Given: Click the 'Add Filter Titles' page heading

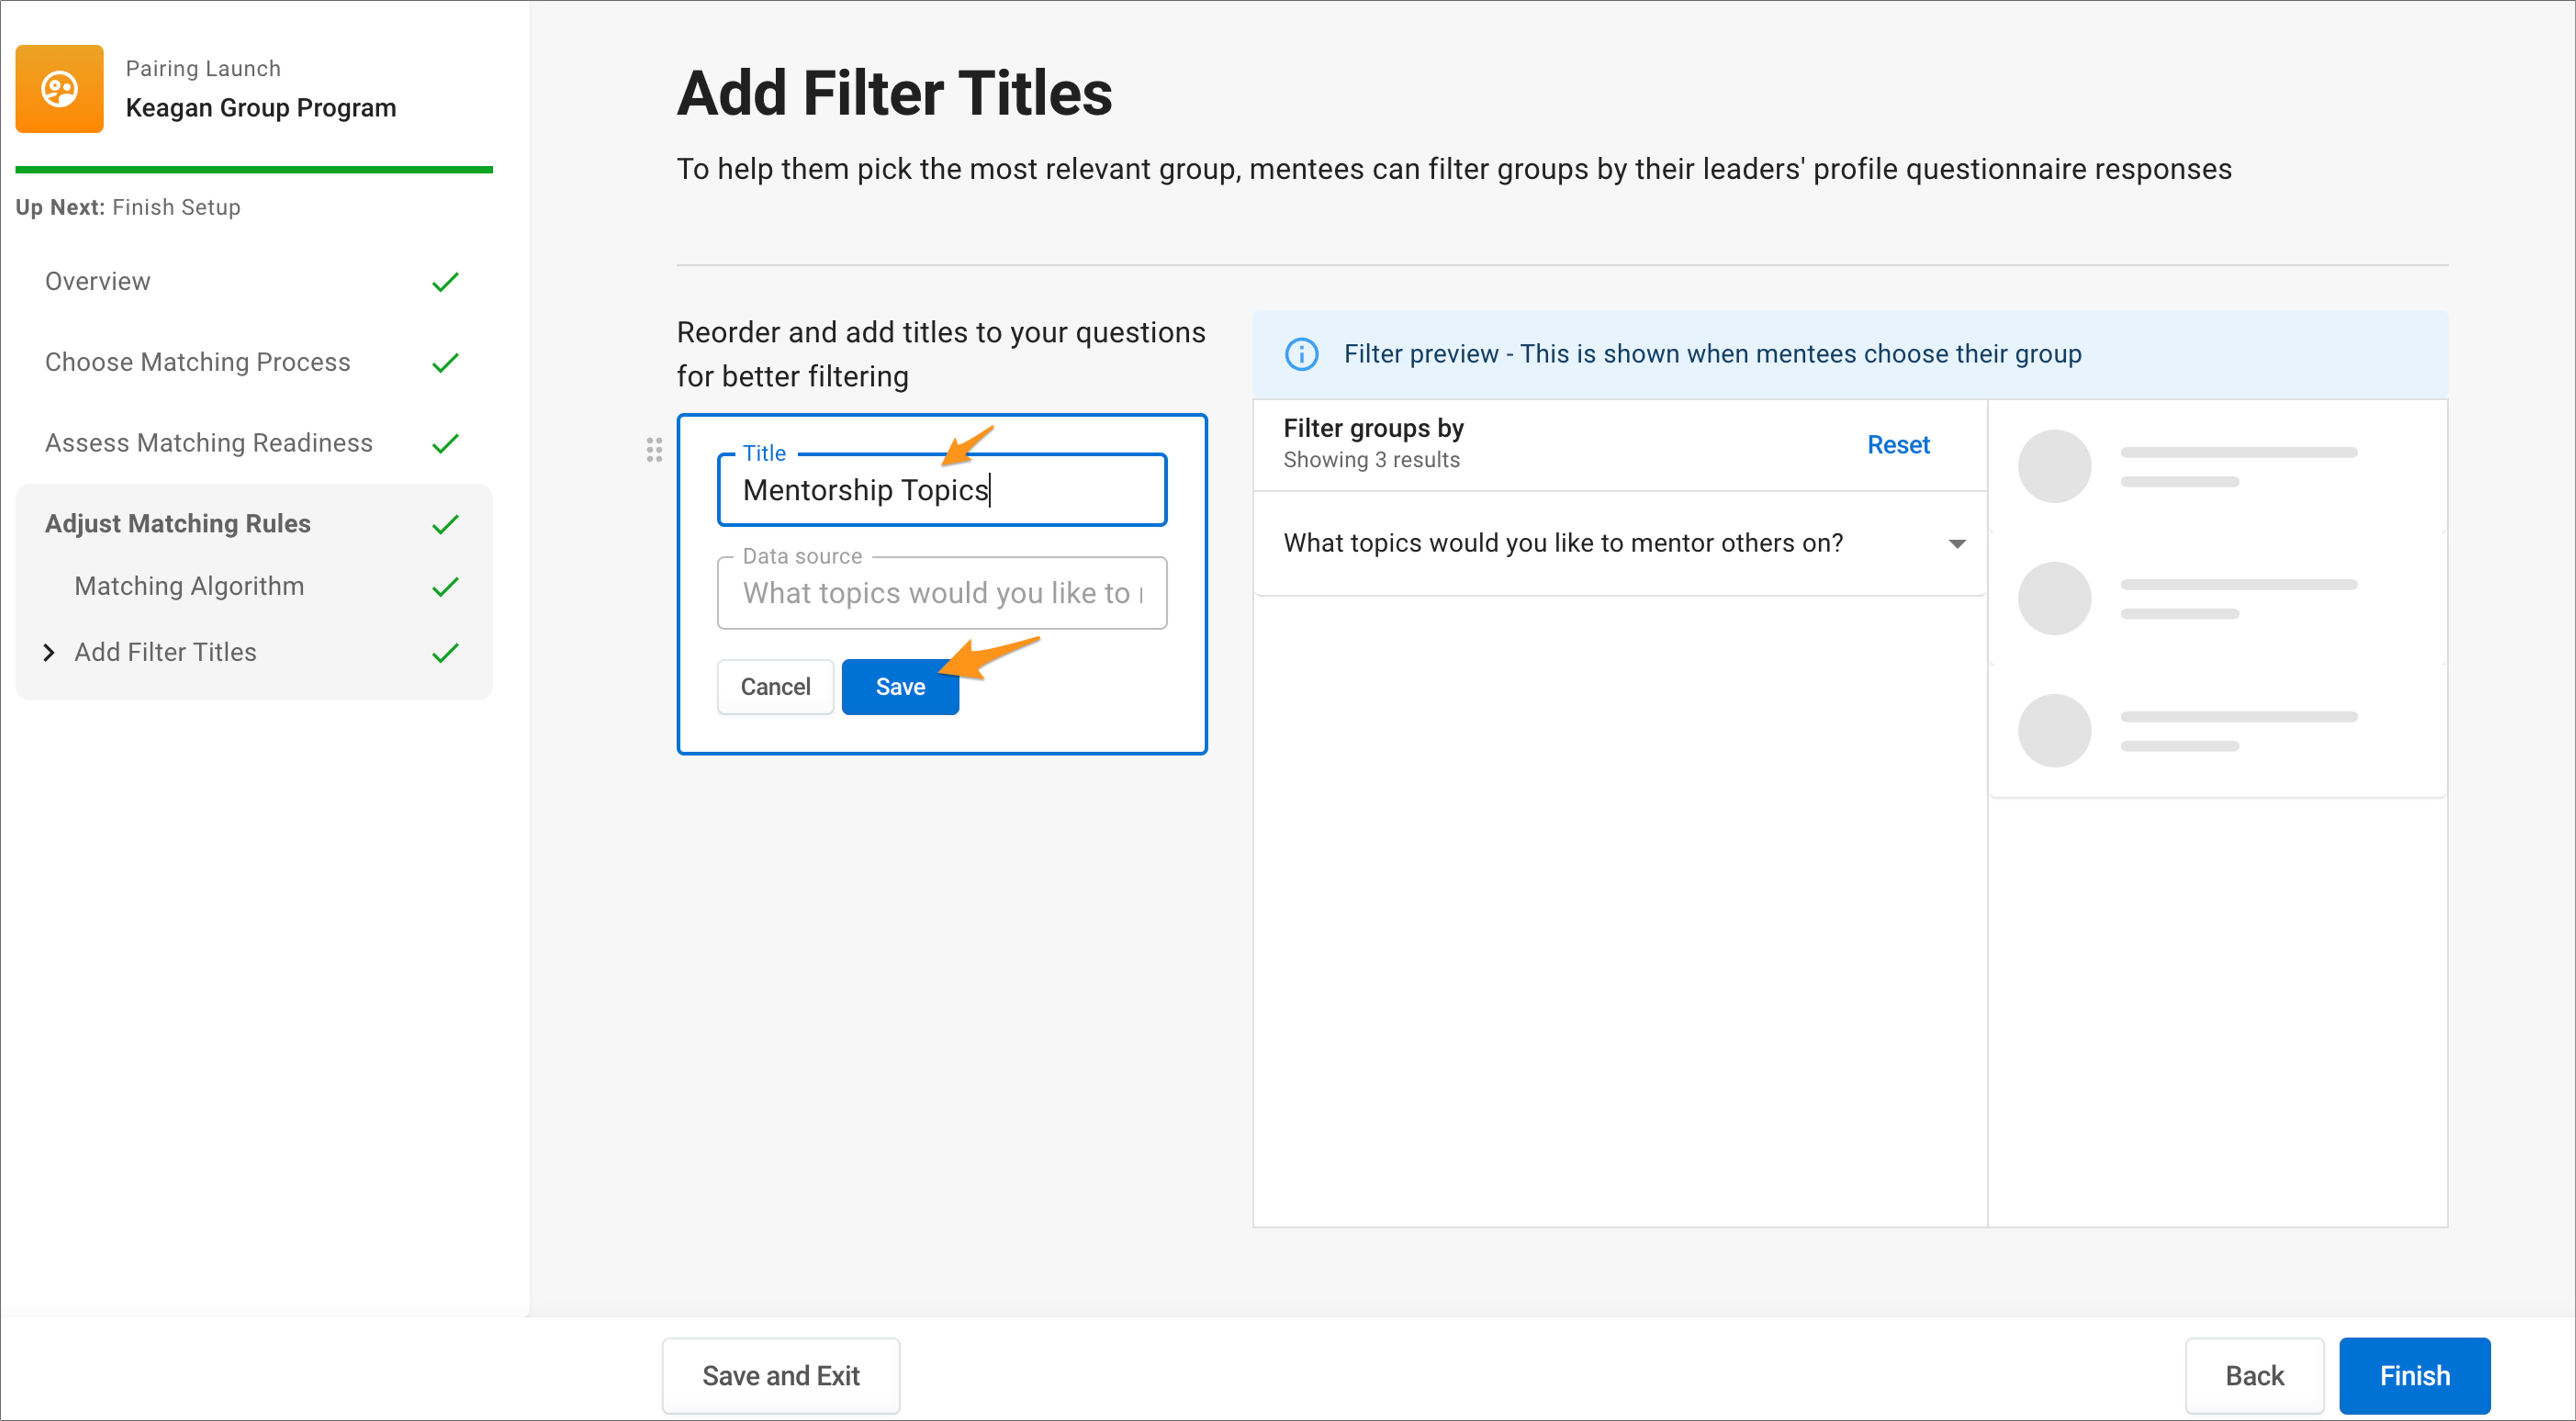Looking at the screenshot, I should pyautogui.click(x=894, y=93).
